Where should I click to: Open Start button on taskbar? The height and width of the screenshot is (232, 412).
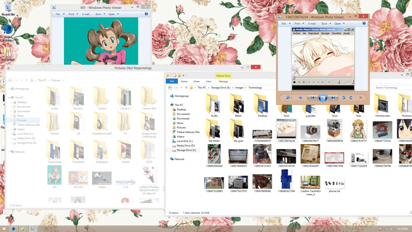coord(4,229)
